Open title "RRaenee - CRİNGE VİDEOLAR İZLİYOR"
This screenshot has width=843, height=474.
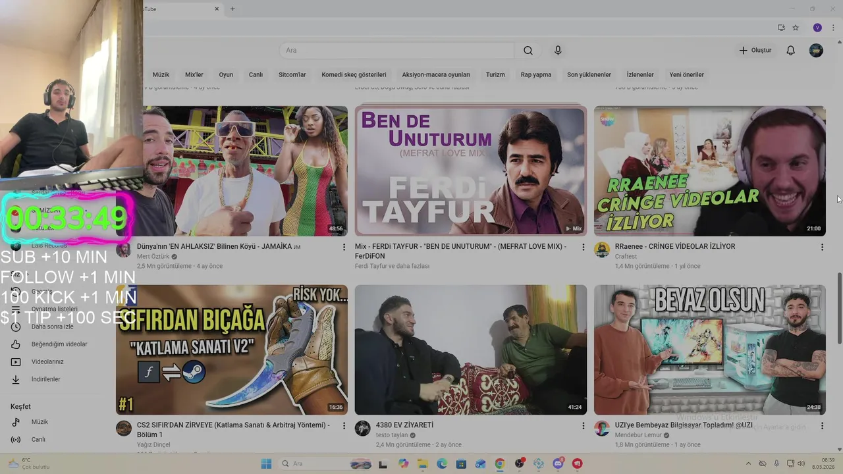(x=675, y=246)
